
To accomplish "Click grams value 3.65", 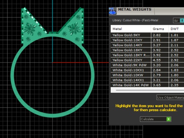I will click(157, 85).
